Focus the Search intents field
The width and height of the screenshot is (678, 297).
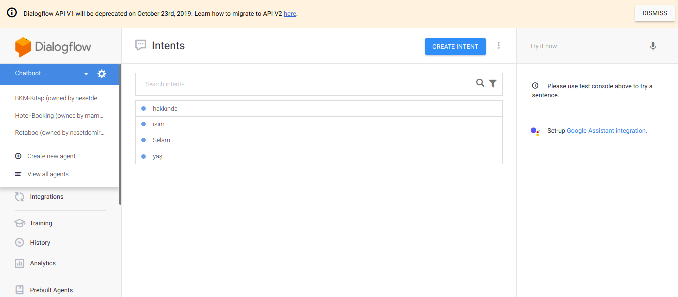pos(303,84)
